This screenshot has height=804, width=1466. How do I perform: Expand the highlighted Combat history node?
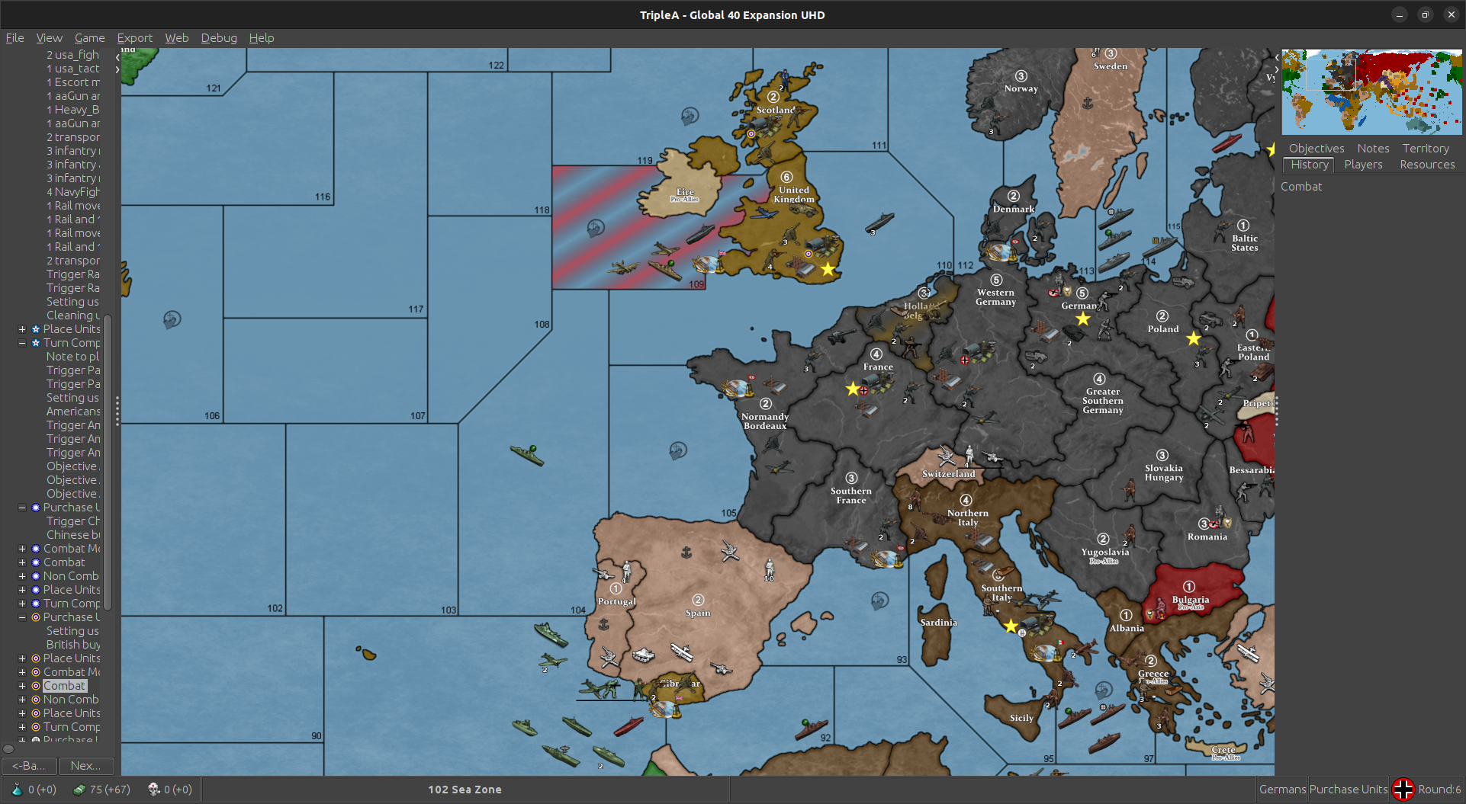(x=22, y=686)
